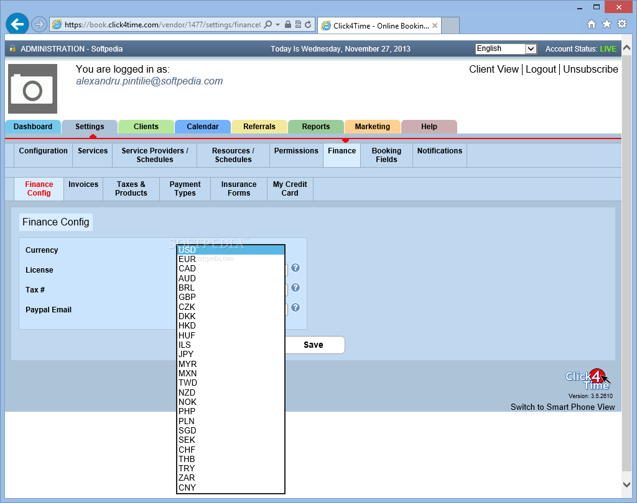The image size is (637, 503).
Task: Open Resources / Schedules submenu
Action: (x=233, y=155)
